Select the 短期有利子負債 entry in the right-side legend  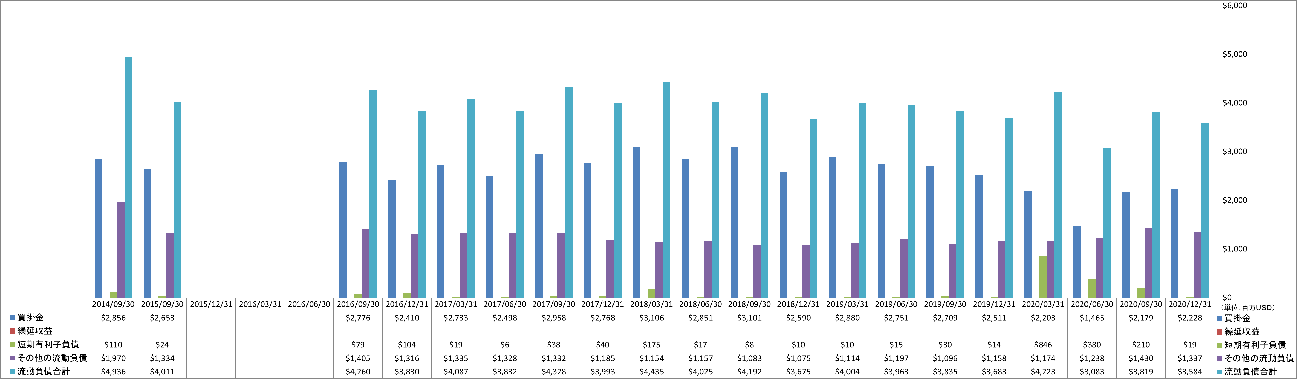pos(1252,345)
